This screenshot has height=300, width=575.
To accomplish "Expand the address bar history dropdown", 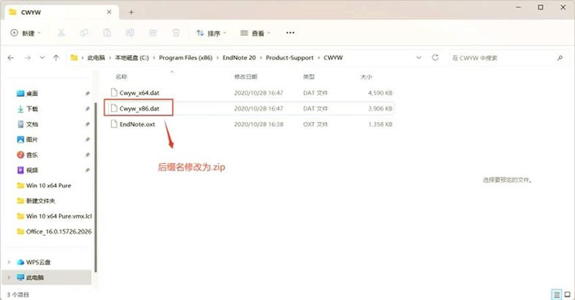I will [x=419, y=58].
